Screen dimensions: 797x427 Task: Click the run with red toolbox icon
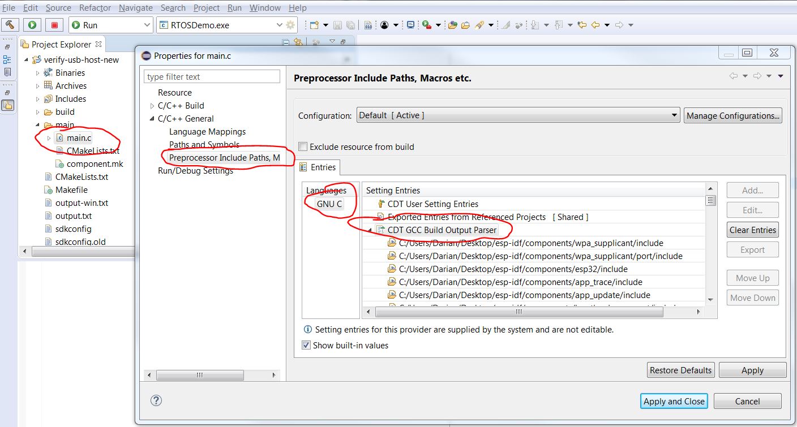pos(427,25)
